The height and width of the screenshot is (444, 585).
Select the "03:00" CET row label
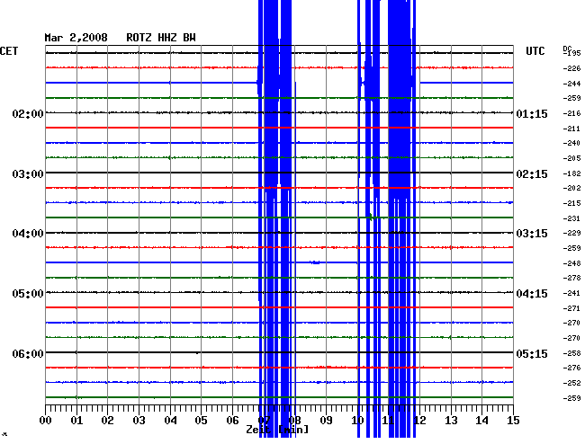click(x=28, y=174)
